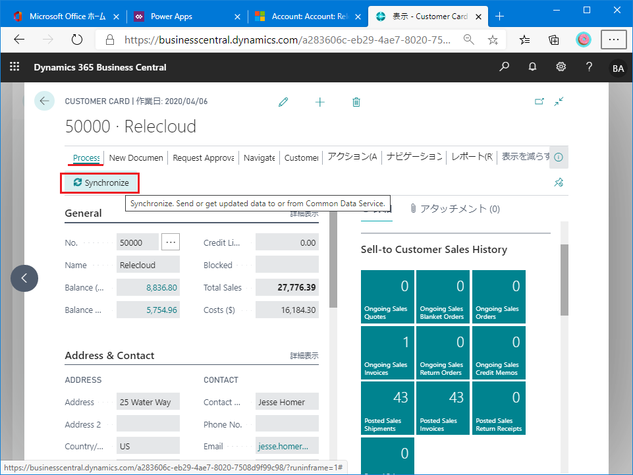The image size is (633, 475).
Task: Open the アクション menu
Action: [x=352, y=157]
